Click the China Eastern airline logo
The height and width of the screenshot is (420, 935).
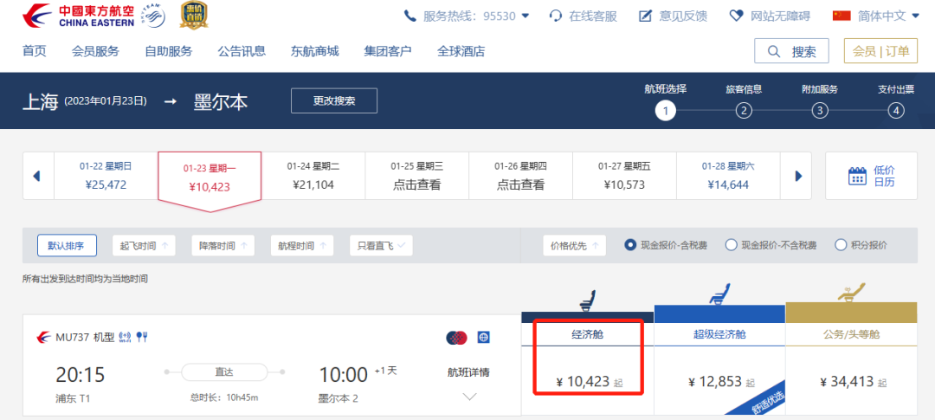pos(79,16)
